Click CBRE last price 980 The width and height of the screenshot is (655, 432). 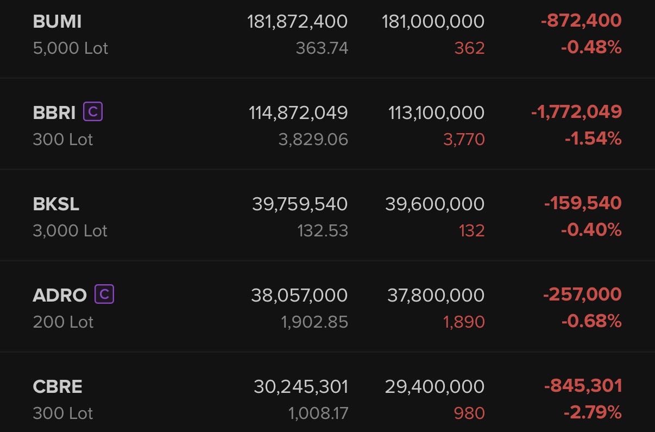tap(469, 414)
